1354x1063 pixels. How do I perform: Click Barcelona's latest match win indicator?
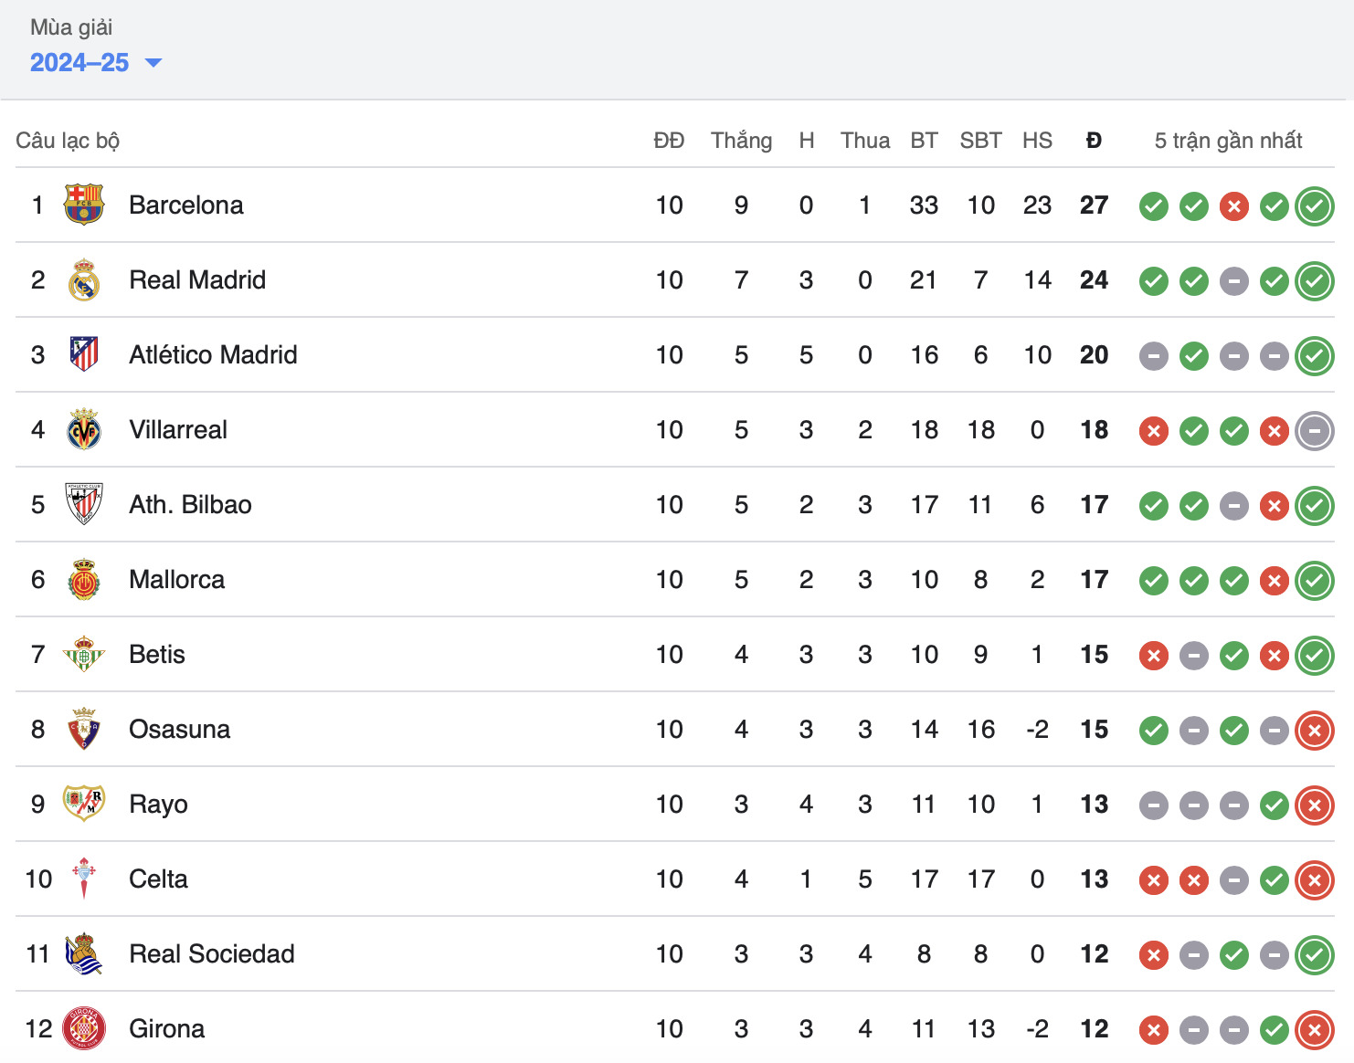(1315, 205)
